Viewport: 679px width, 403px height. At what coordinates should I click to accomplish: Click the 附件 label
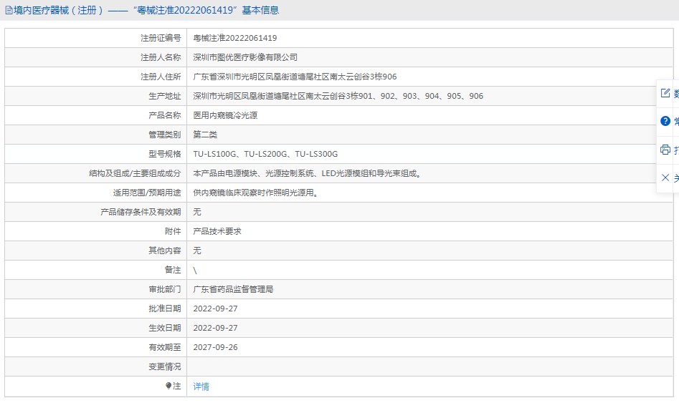[173, 231]
